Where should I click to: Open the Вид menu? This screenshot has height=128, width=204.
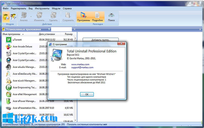pyautogui.click(x=31, y=8)
